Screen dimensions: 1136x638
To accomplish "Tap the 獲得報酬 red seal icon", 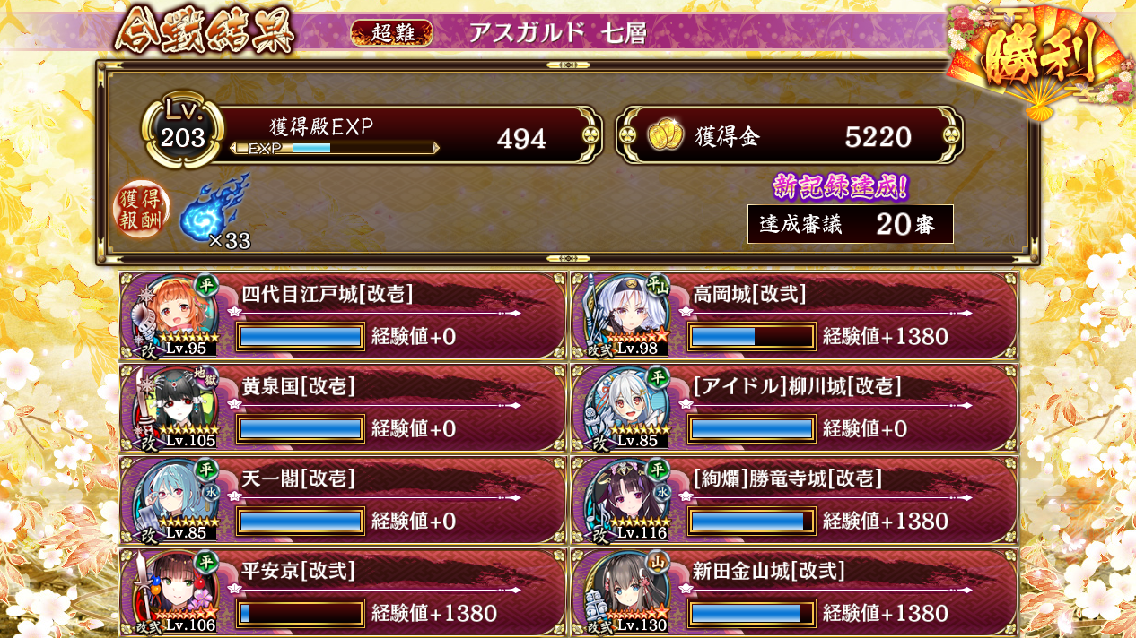I will click(x=141, y=210).
